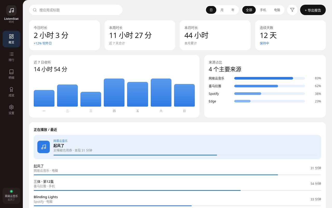The width and height of the screenshot is (332, 208).
Task: Click the +12% 较昨日 change text
Action: (x=43, y=43)
